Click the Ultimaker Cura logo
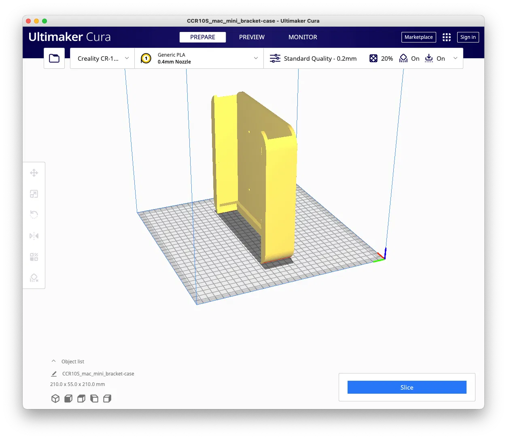 [70, 37]
